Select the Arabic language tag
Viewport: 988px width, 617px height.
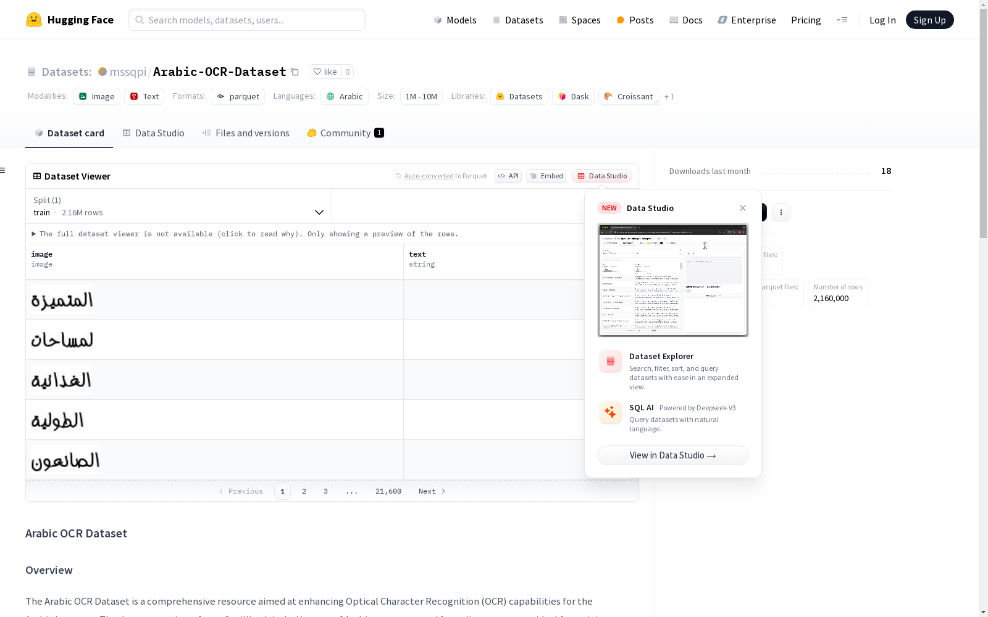[x=345, y=96]
